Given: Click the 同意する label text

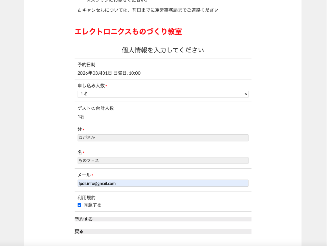Looking at the screenshot, I should pos(92,205).
